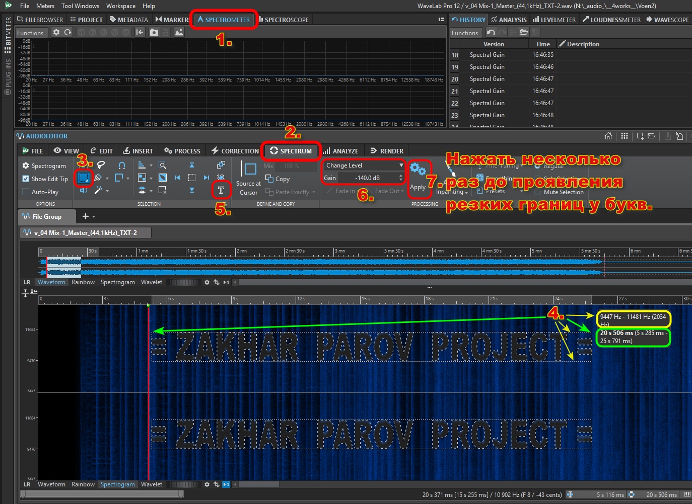Adjust the Gain stepper arrows

(401, 178)
